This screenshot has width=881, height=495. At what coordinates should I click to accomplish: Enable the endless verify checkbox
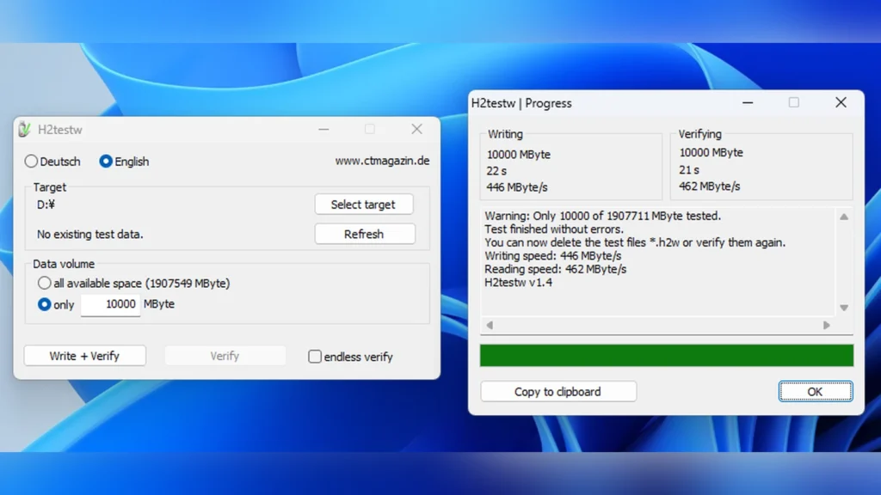[315, 357]
